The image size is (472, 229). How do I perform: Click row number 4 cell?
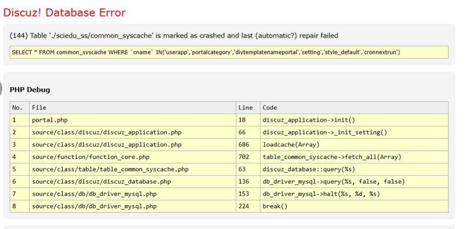[19, 157]
